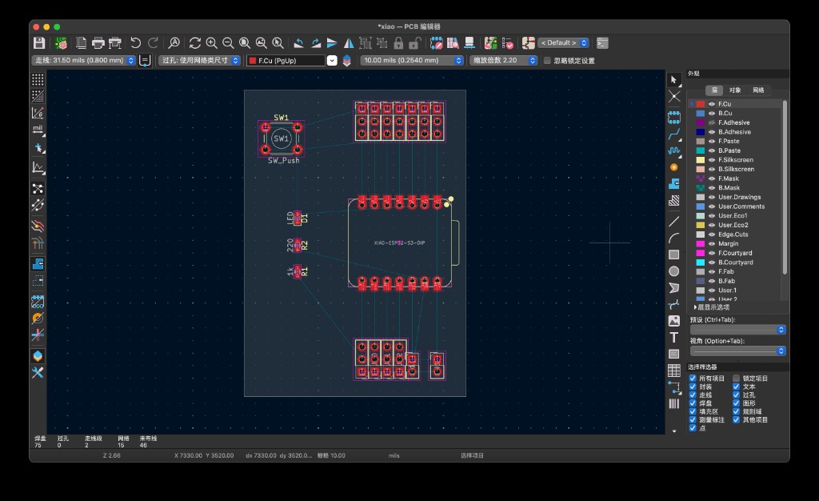Open the track width 走线 dropdown

[x=83, y=61]
